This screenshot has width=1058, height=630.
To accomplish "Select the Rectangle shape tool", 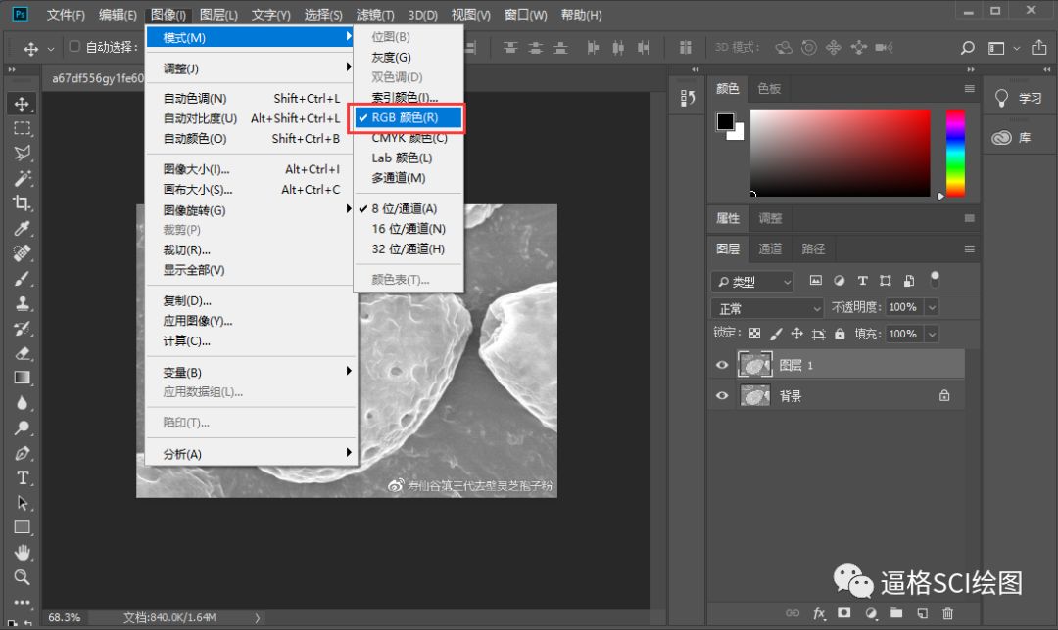I will tap(22, 527).
